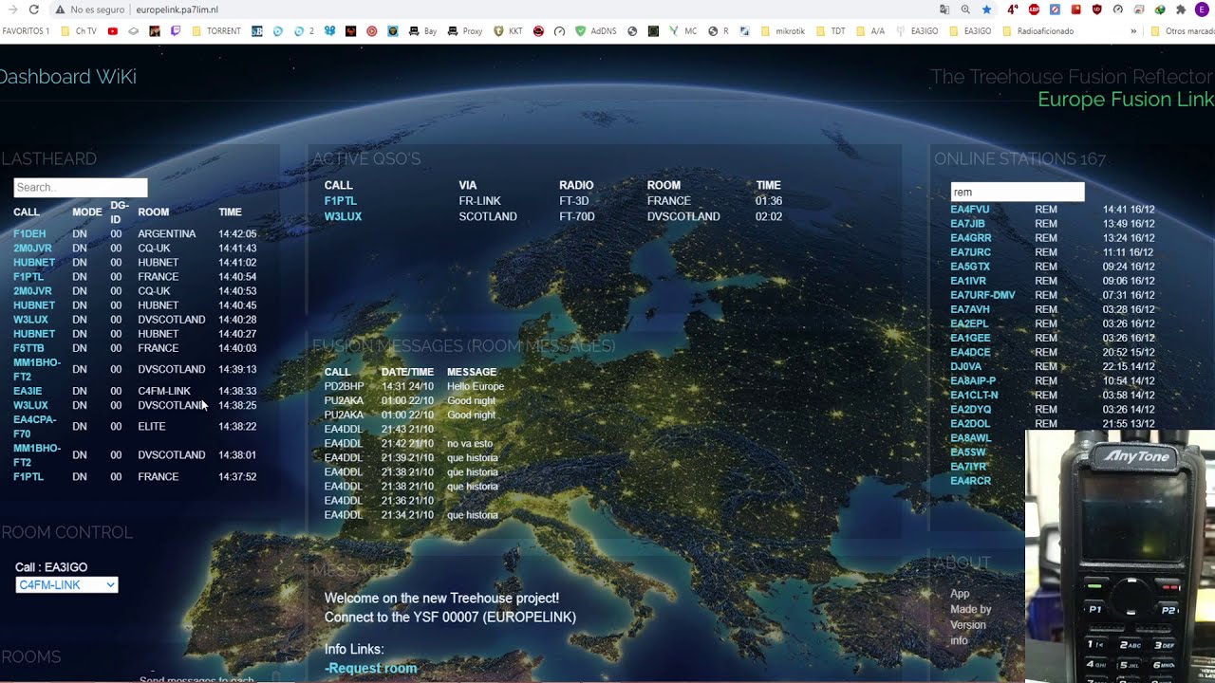Screen dimensions: 1215x683
Task: Click the Lastheard search box
Action: [81, 188]
